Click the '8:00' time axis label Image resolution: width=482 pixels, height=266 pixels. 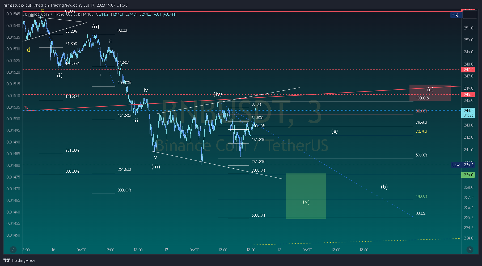pos(26,250)
